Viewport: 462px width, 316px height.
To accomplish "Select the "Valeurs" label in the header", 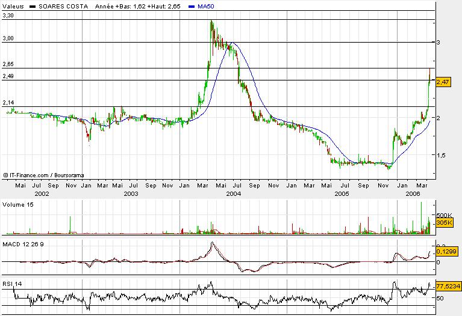I will tap(13, 6).
